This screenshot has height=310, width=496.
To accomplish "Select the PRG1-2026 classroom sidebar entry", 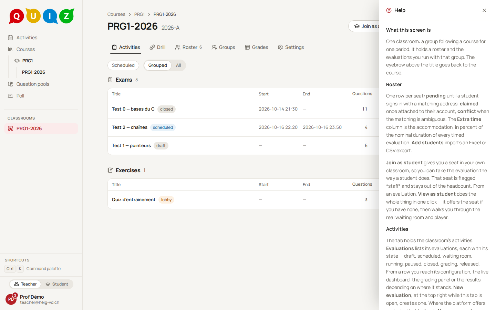I will click(x=41, y=128).
